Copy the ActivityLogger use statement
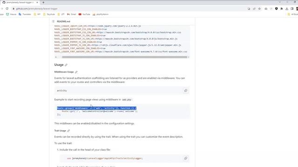 186,158
